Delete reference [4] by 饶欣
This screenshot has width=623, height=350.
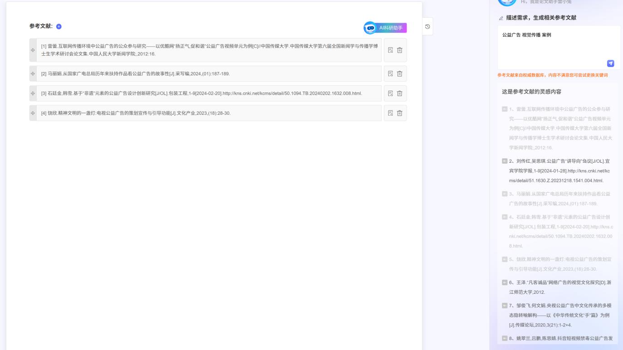click(x=400, y=113)
